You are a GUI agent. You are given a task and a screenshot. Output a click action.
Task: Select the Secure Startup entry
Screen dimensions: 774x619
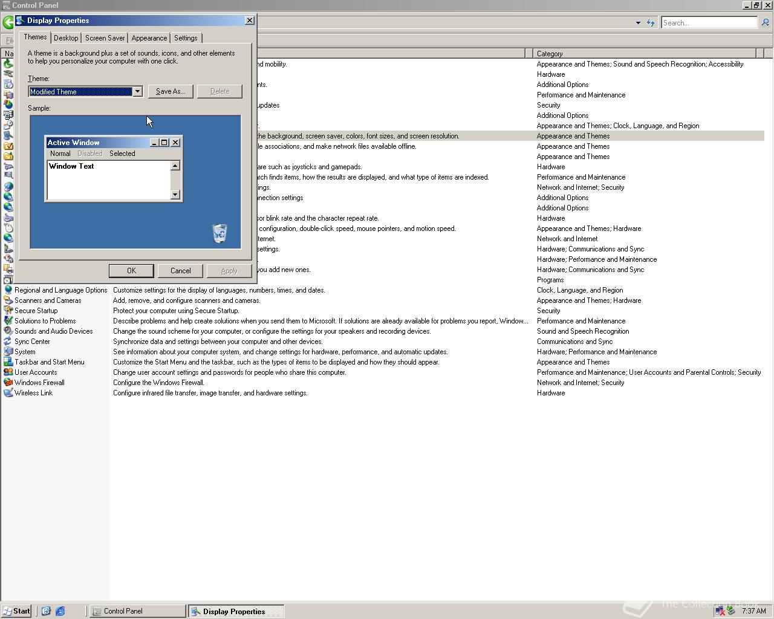36,311
